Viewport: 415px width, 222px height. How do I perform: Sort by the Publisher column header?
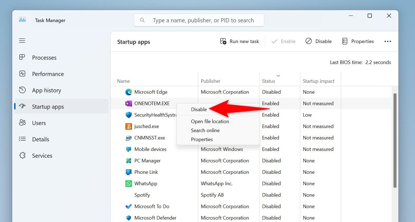[211, 81]
